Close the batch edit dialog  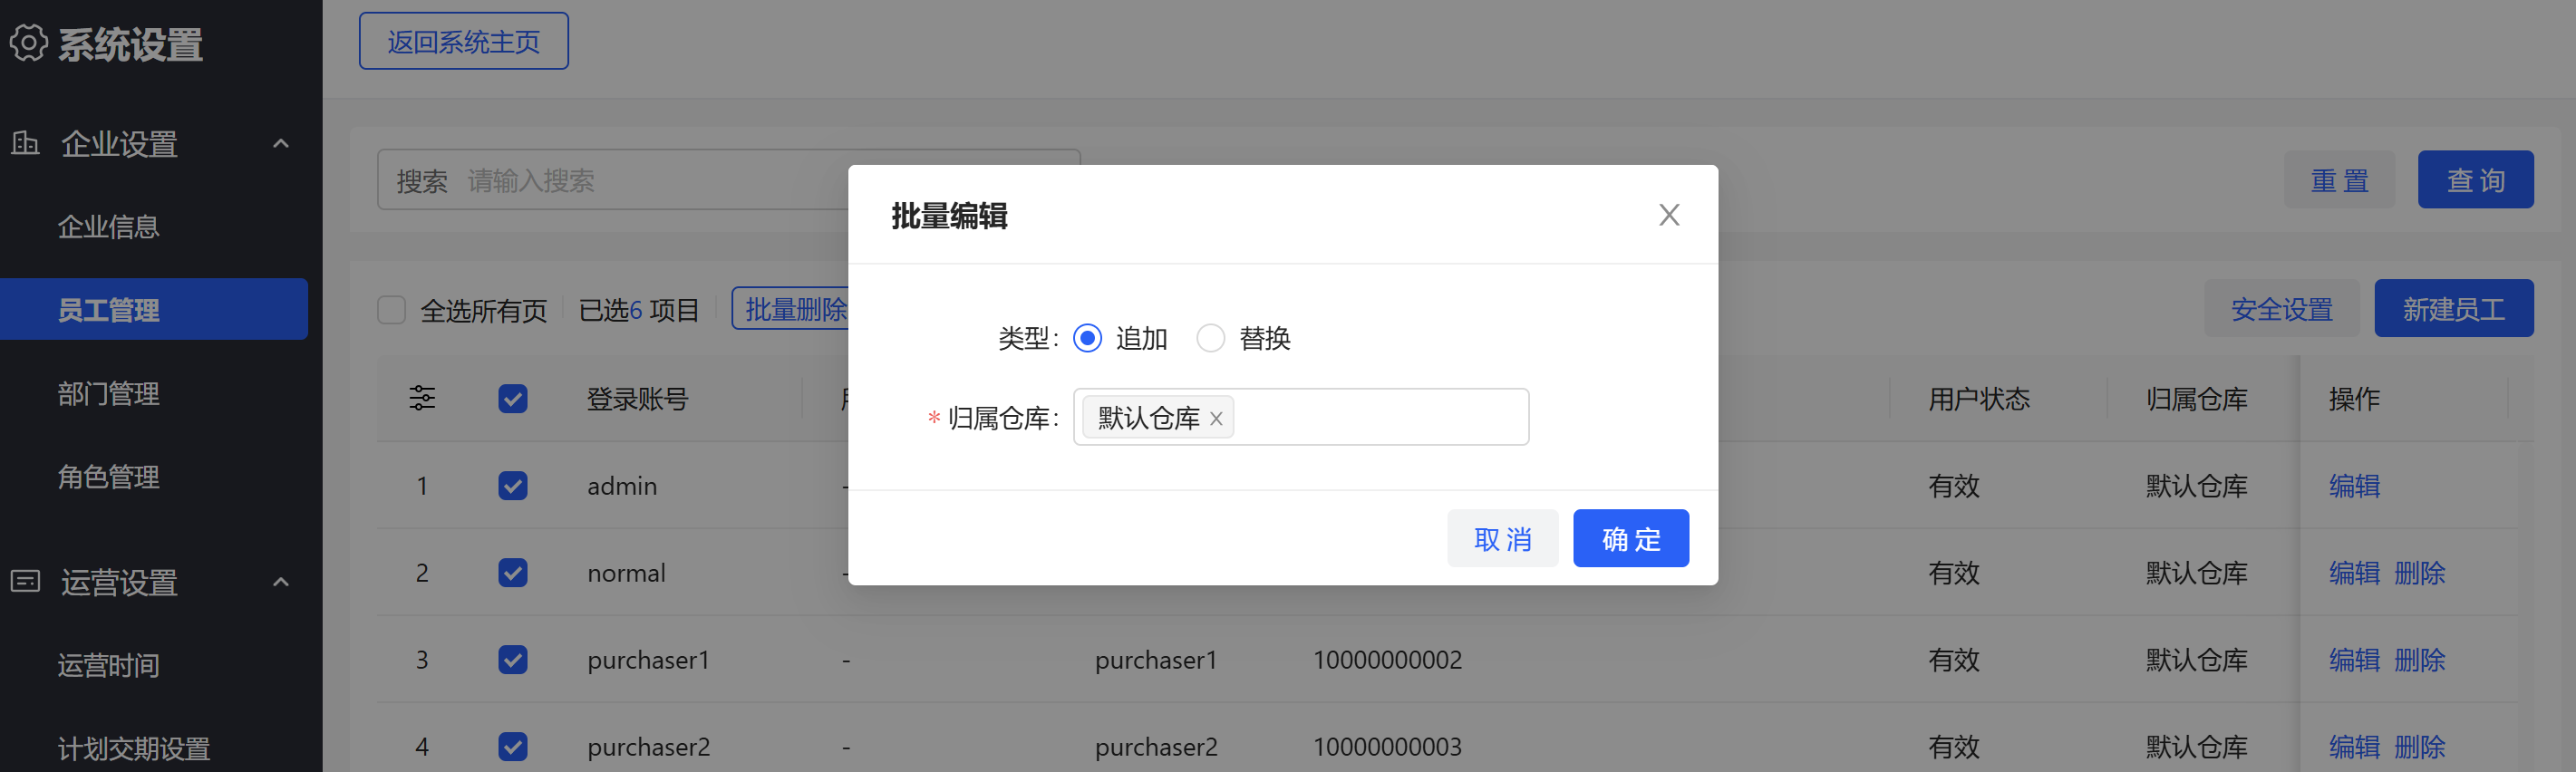[1669, 215]
